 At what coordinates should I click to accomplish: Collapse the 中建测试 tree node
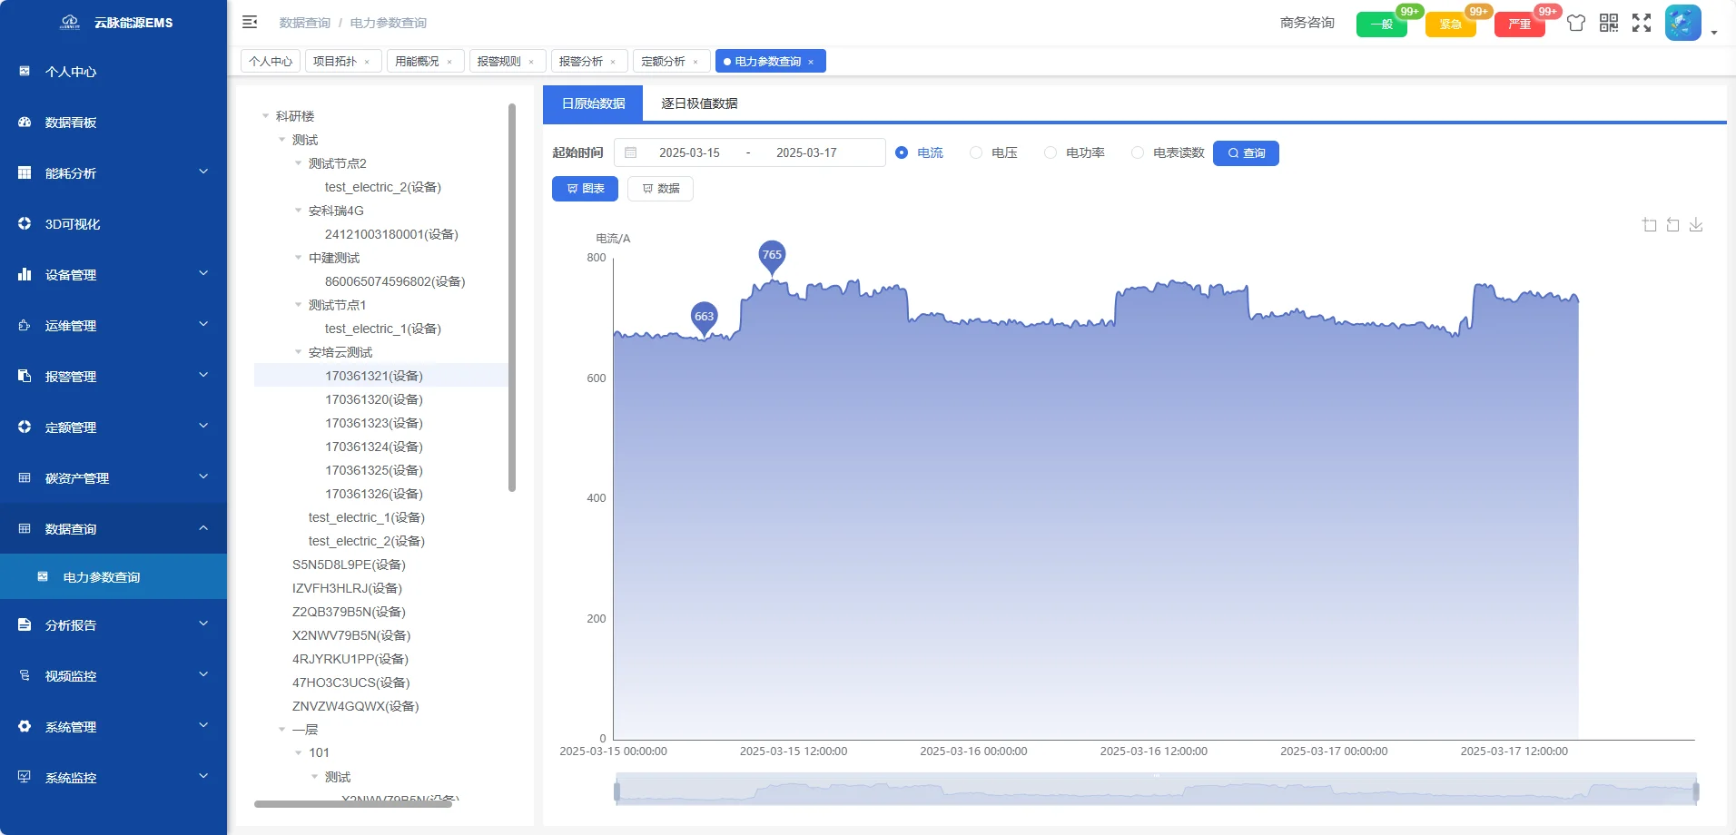click(x=298, y=258)
